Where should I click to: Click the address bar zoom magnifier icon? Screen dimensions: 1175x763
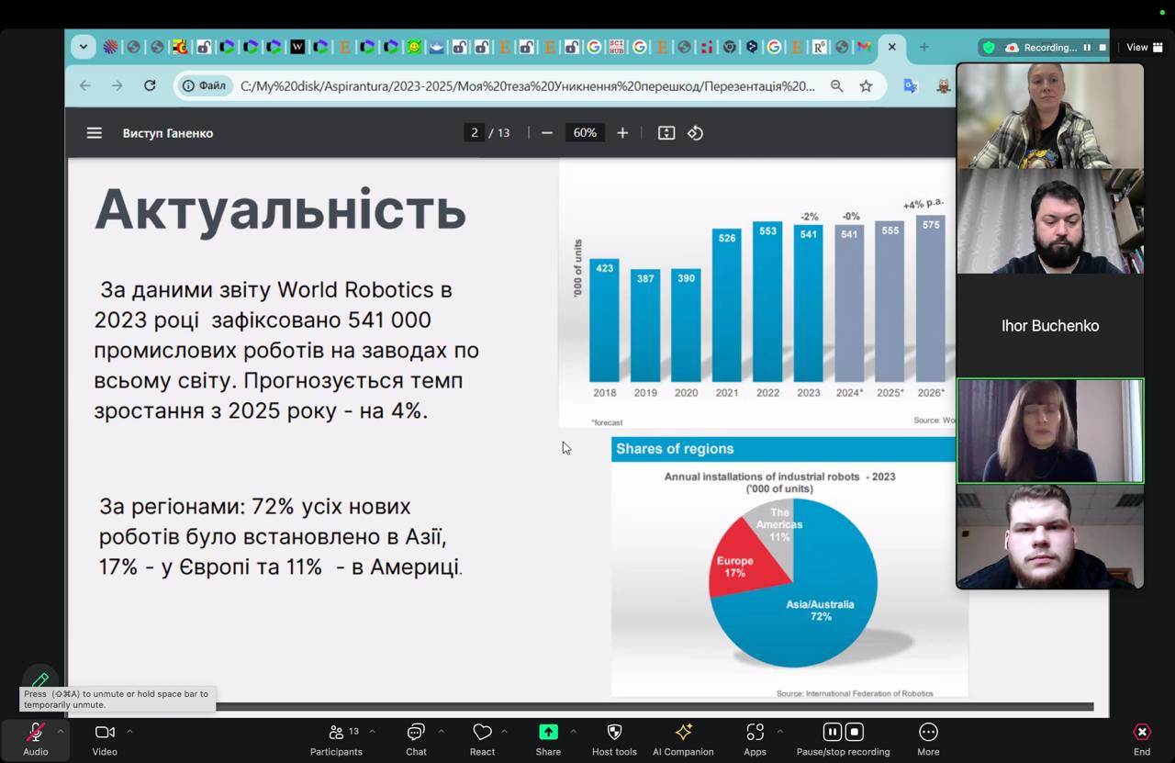point(836,85)
